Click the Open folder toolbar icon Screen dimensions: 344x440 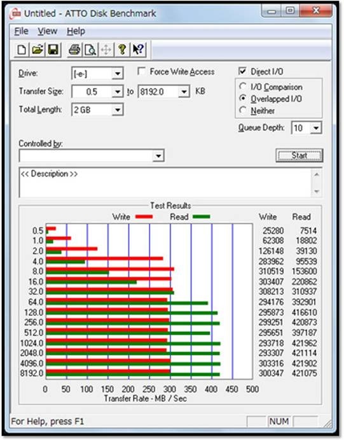(38, 50)
